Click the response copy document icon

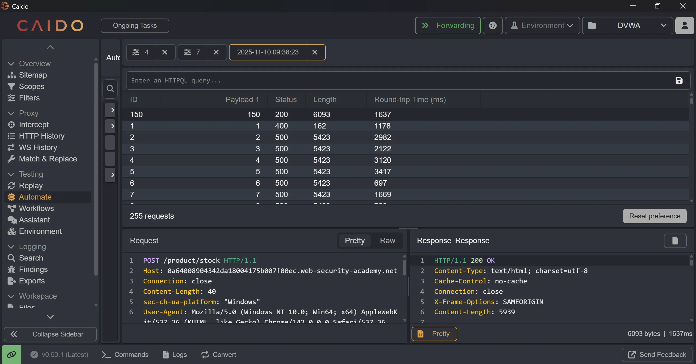[675, 241]
